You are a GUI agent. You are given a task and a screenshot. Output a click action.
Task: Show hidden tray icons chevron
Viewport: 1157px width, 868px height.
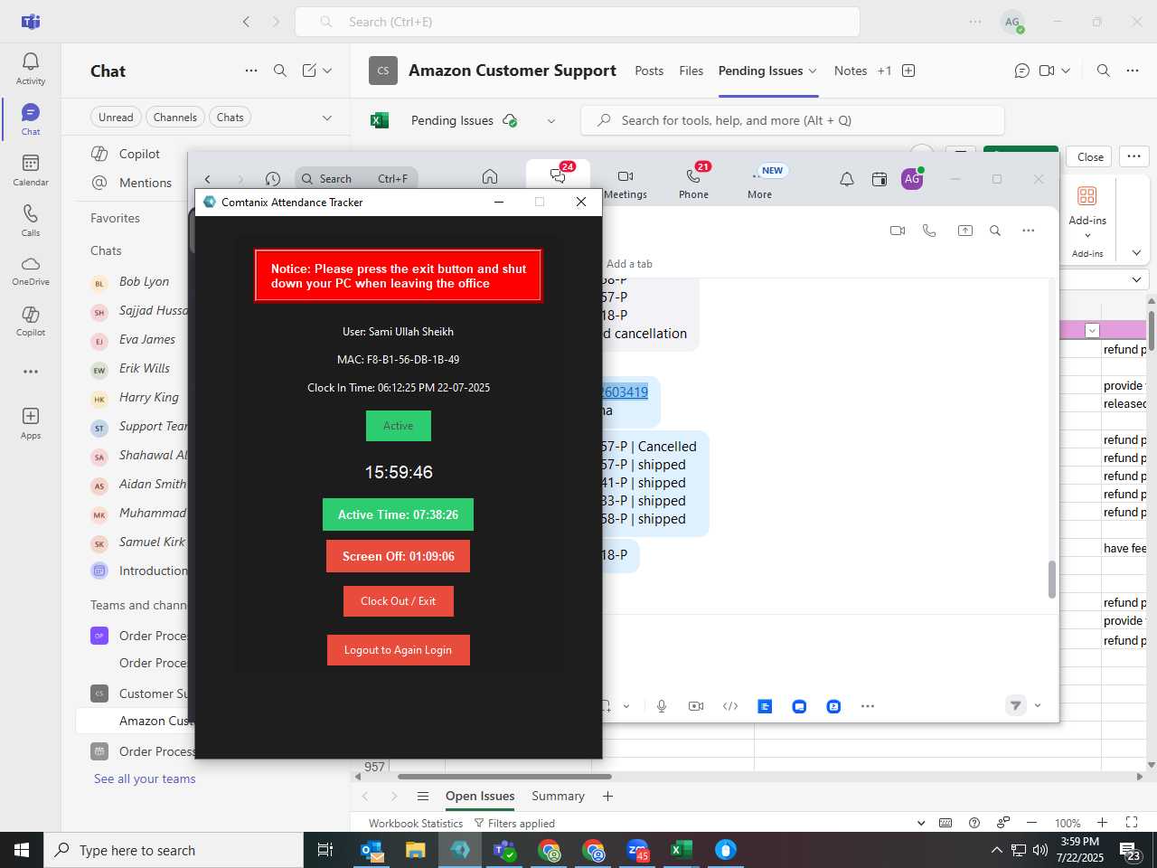[996, 850]
